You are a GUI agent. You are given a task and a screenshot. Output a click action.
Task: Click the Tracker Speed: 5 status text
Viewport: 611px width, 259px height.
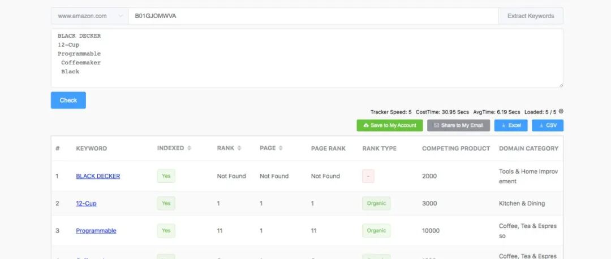[x=391, y=112]
